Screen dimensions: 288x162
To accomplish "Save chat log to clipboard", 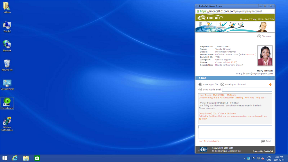I will point(233,84).
